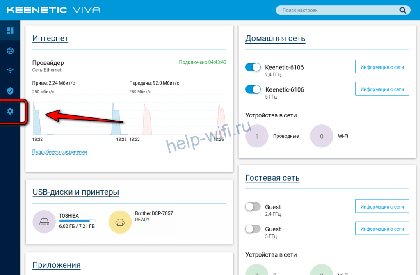Open network info for Guest 5 ГГц
This screenshot has width=420, height=275.
coord(382,228)
